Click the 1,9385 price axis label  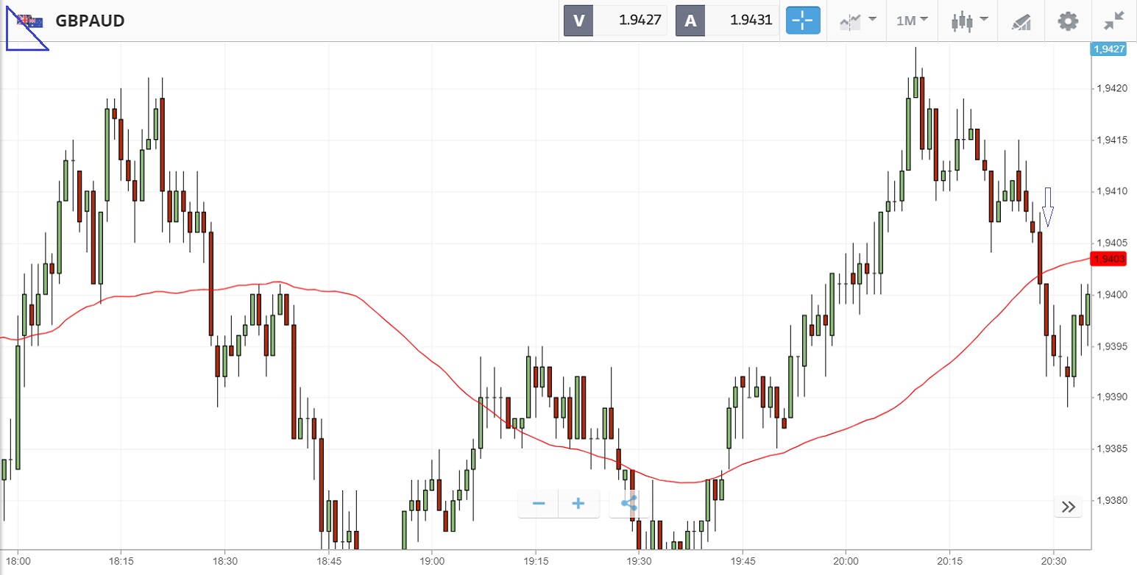pyautogui.click(x=1111, y=449)
